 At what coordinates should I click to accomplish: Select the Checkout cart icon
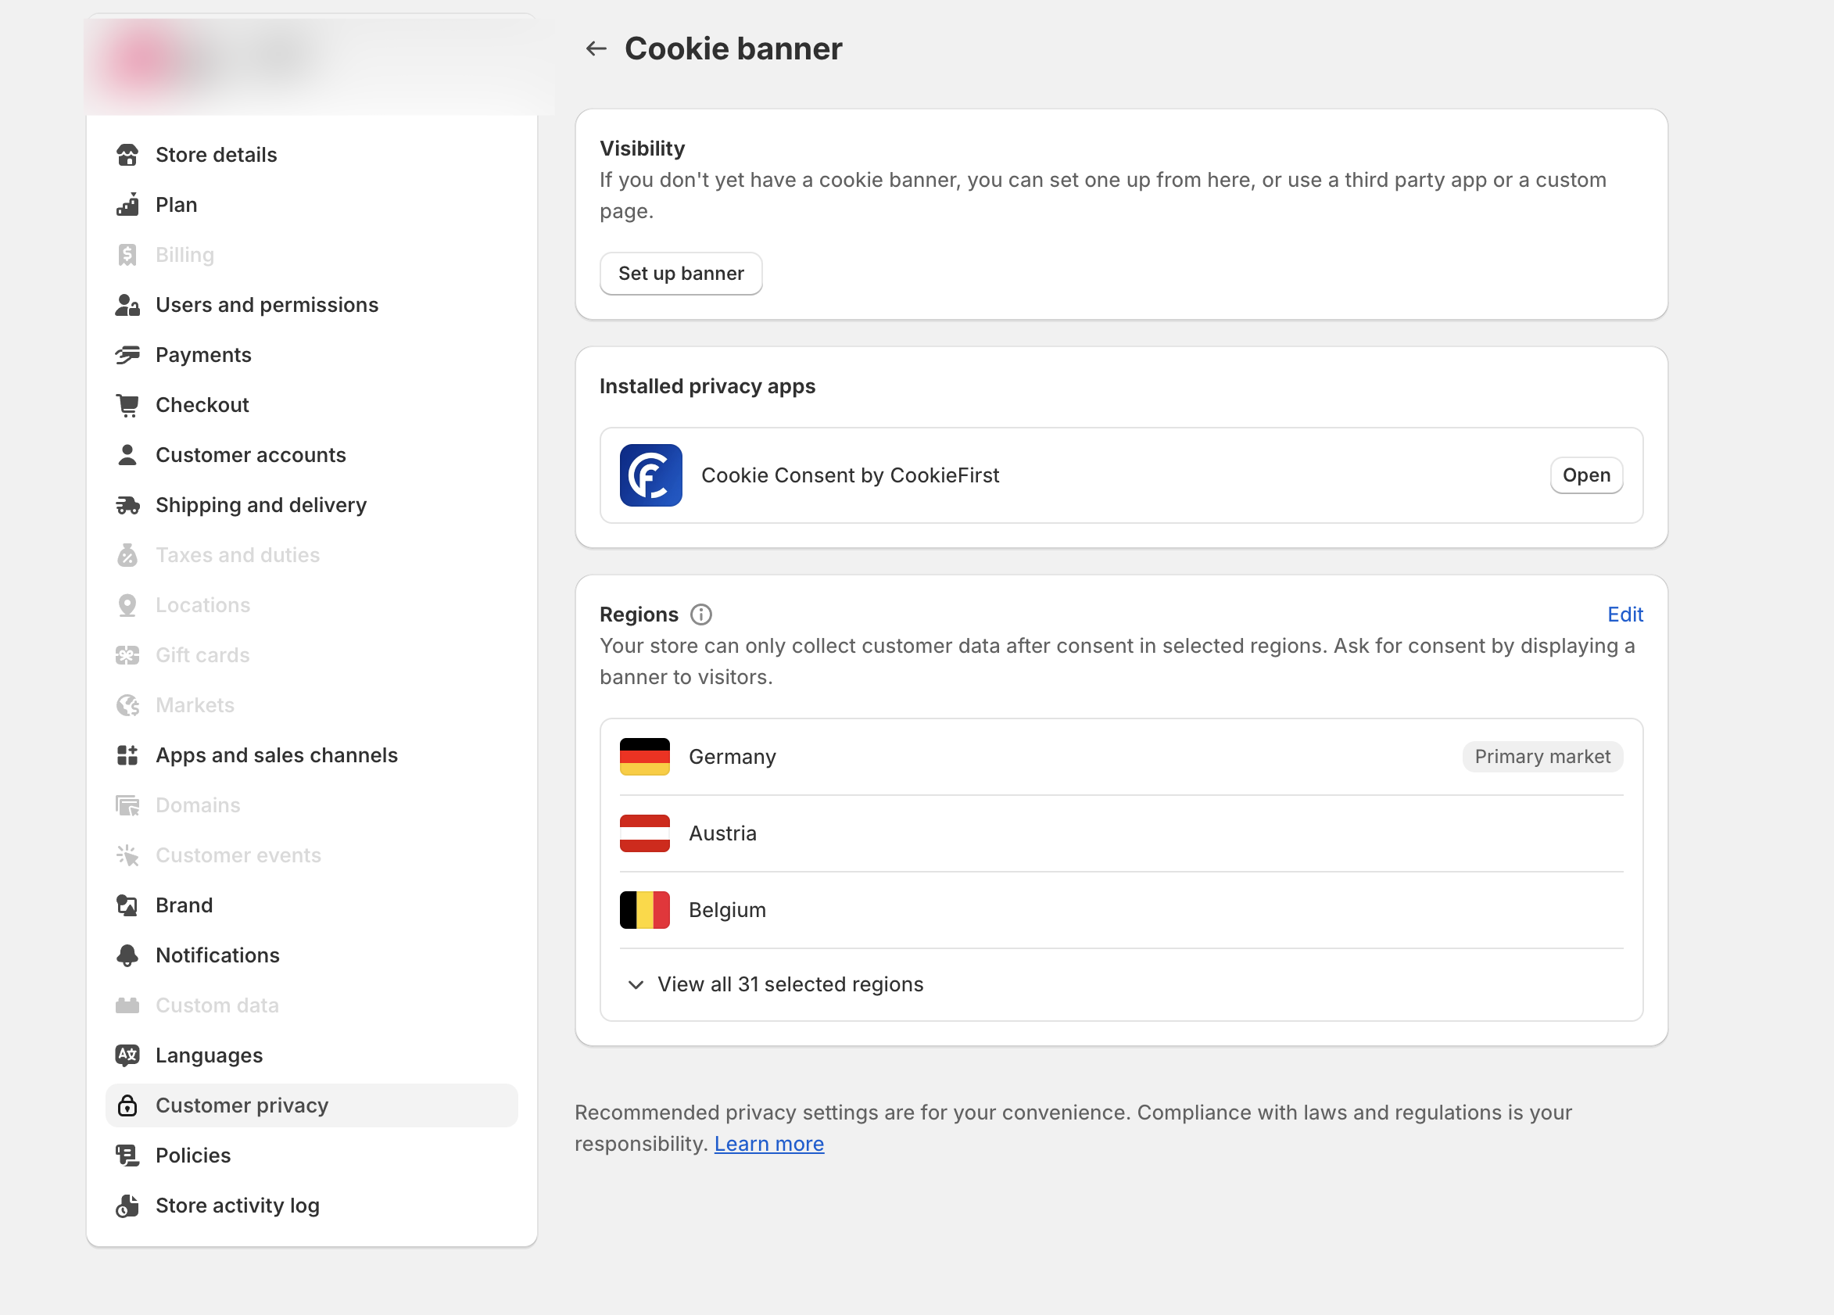127,404
